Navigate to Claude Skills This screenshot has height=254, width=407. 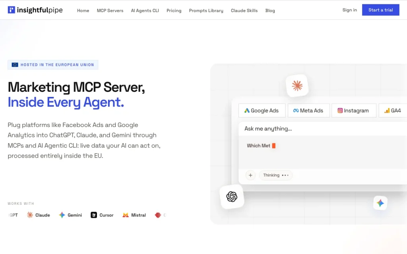[x=244, y=11]
